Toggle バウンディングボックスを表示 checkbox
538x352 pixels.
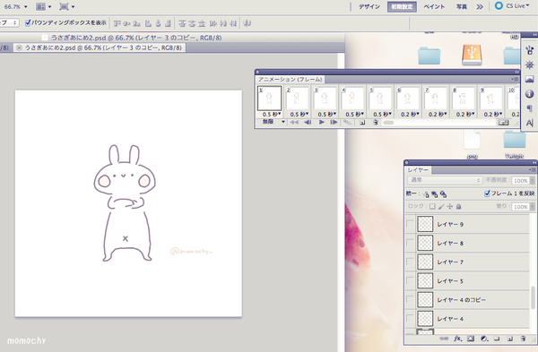[x=28, y=23]
